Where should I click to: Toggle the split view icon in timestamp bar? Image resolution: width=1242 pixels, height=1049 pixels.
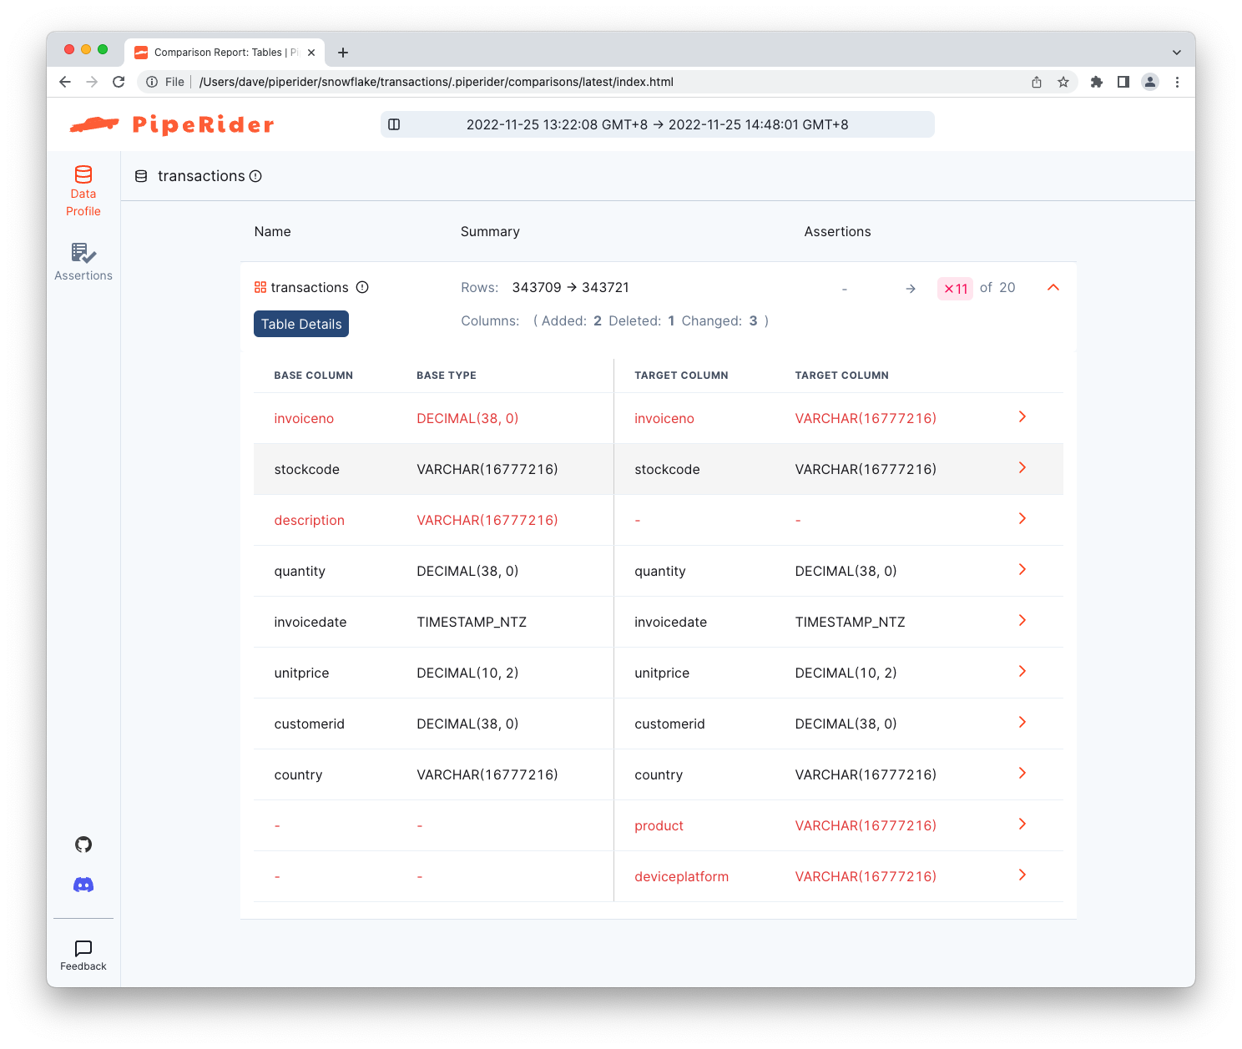pyautogui.click(x=395, y=124)
